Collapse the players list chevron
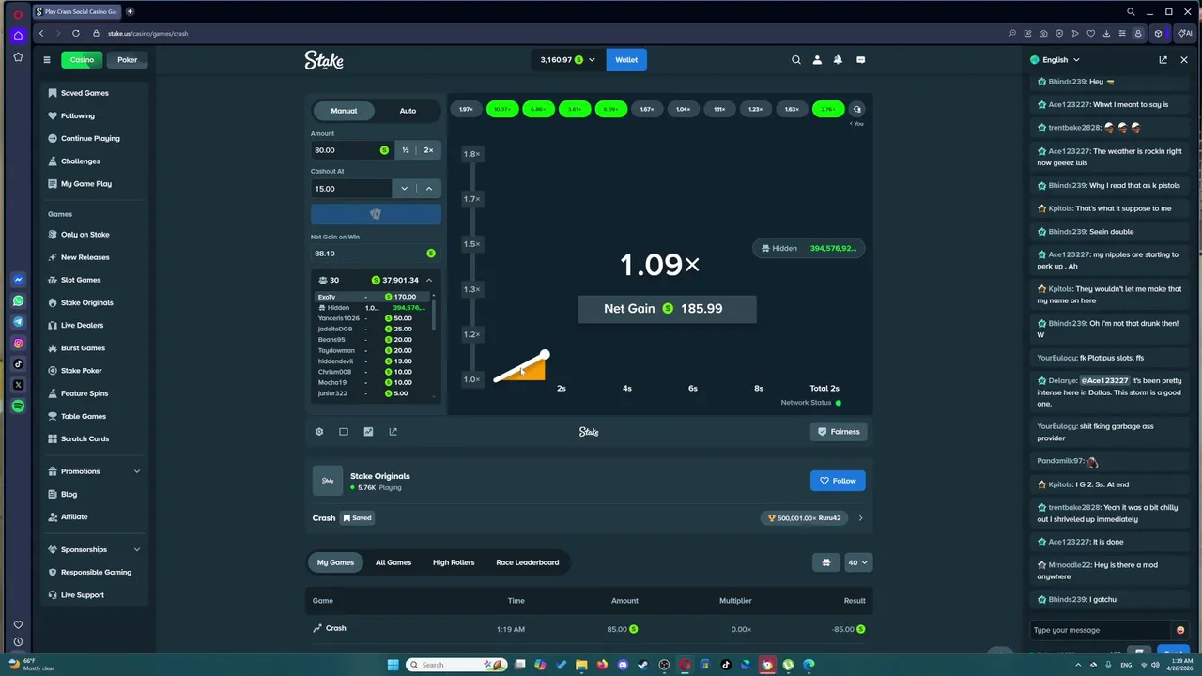The image size is (1202, 676). click(x=429, y=281)
